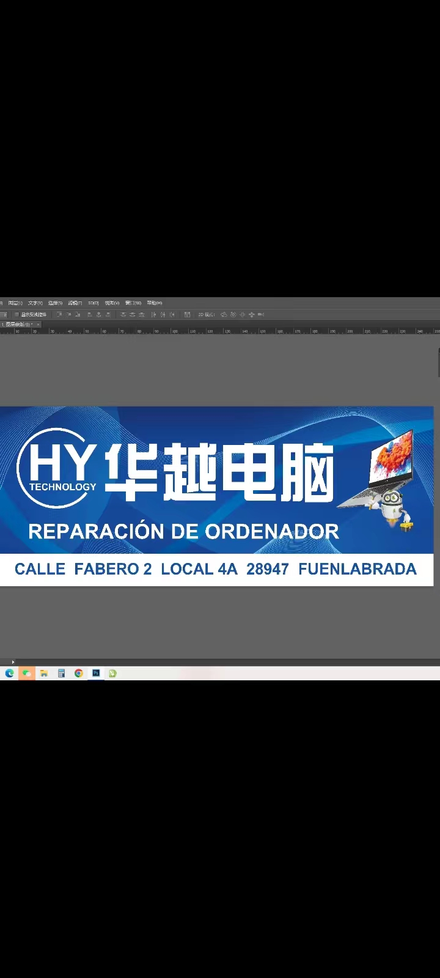Toggle the 显示变换控件 checkbox
This screenshot has width=440, height=978.
coord(16,314)
